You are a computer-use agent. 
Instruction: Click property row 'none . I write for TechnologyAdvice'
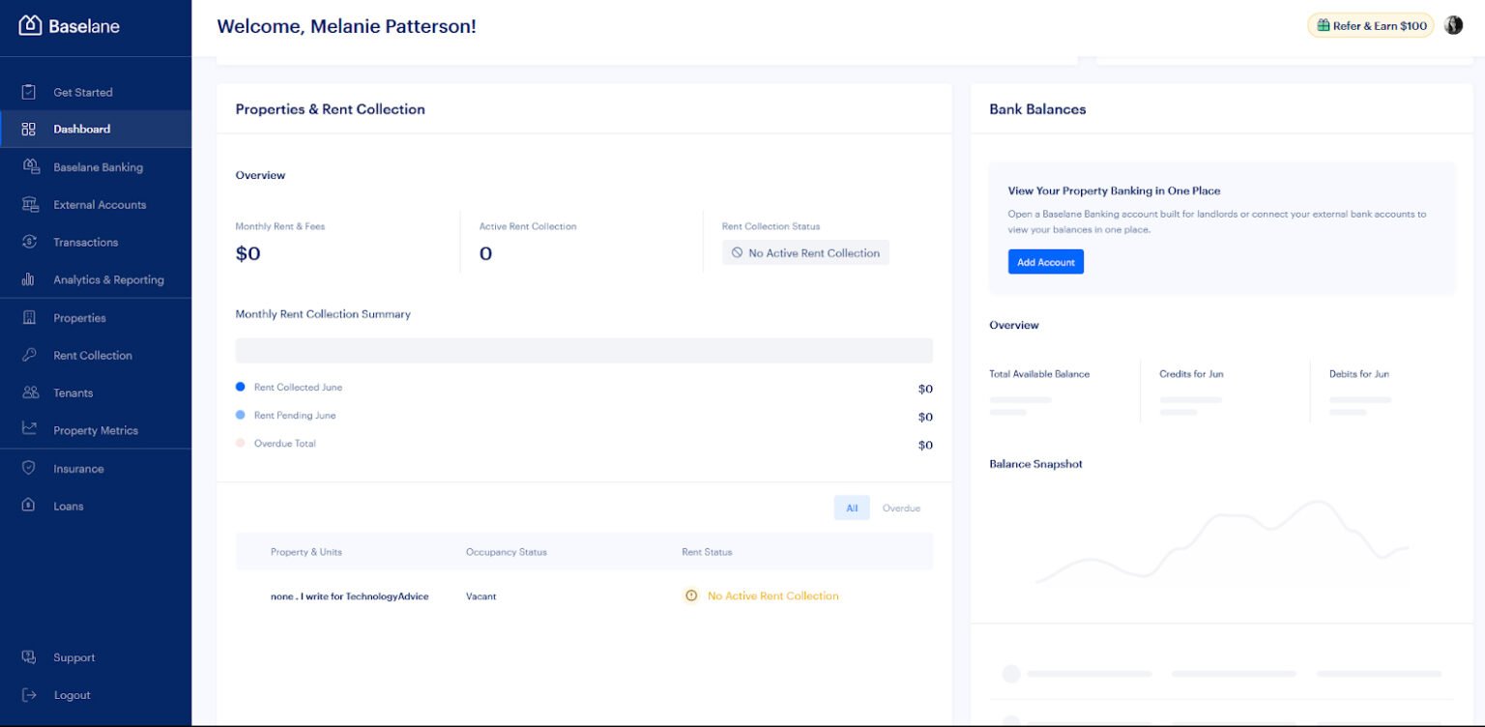click(x=584, y=596)
